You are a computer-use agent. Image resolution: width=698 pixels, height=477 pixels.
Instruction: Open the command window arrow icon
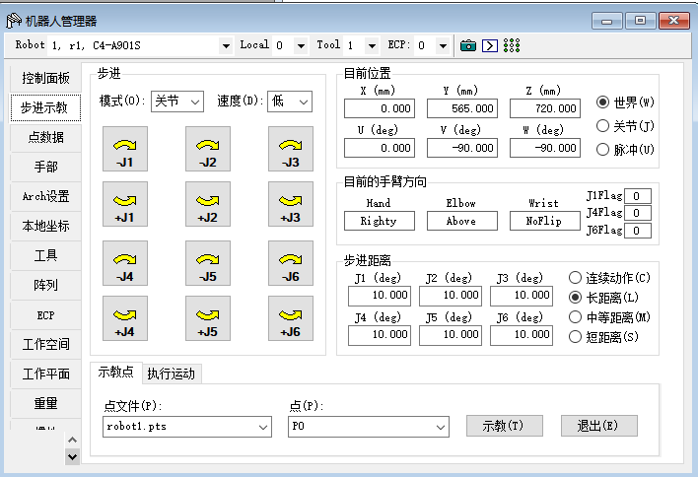(x=489, y=45)
